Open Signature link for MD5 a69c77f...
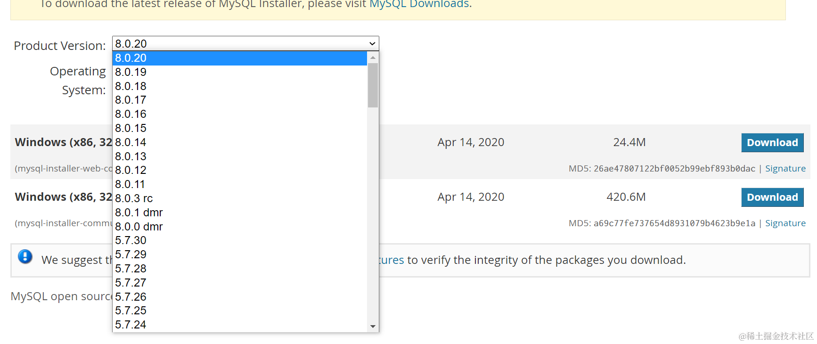Screen dimensions: 817x344 [785, 223]
